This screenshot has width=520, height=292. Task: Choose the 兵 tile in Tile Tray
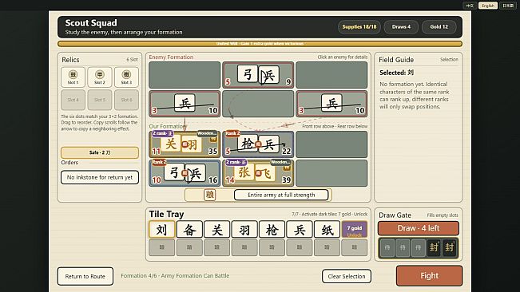pos(300,229)
